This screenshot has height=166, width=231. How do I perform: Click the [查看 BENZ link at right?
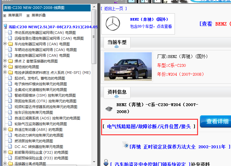[x=215, y=24]
